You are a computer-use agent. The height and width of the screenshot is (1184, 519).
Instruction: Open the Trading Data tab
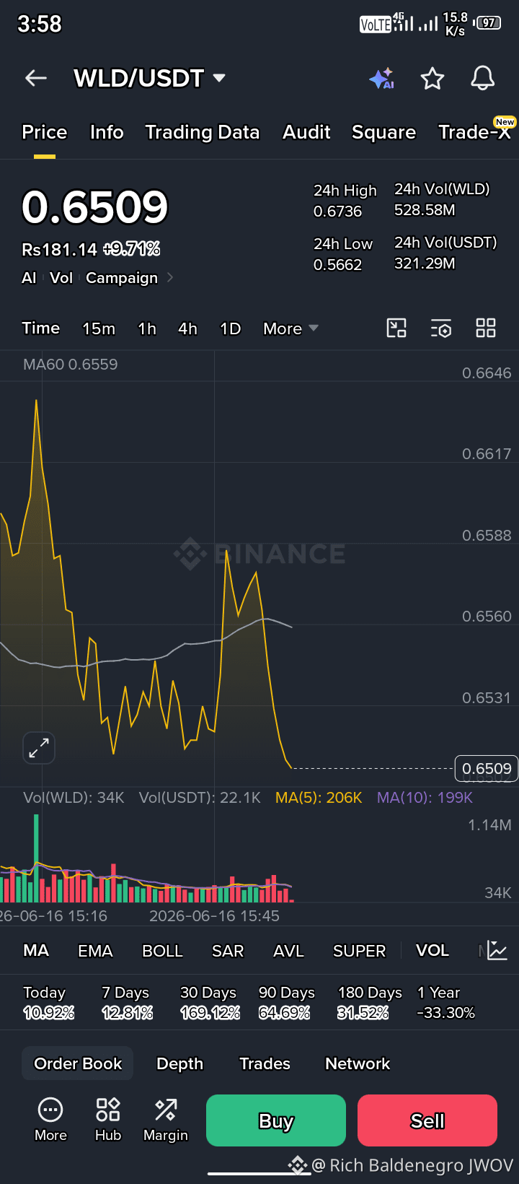[203, 132]
